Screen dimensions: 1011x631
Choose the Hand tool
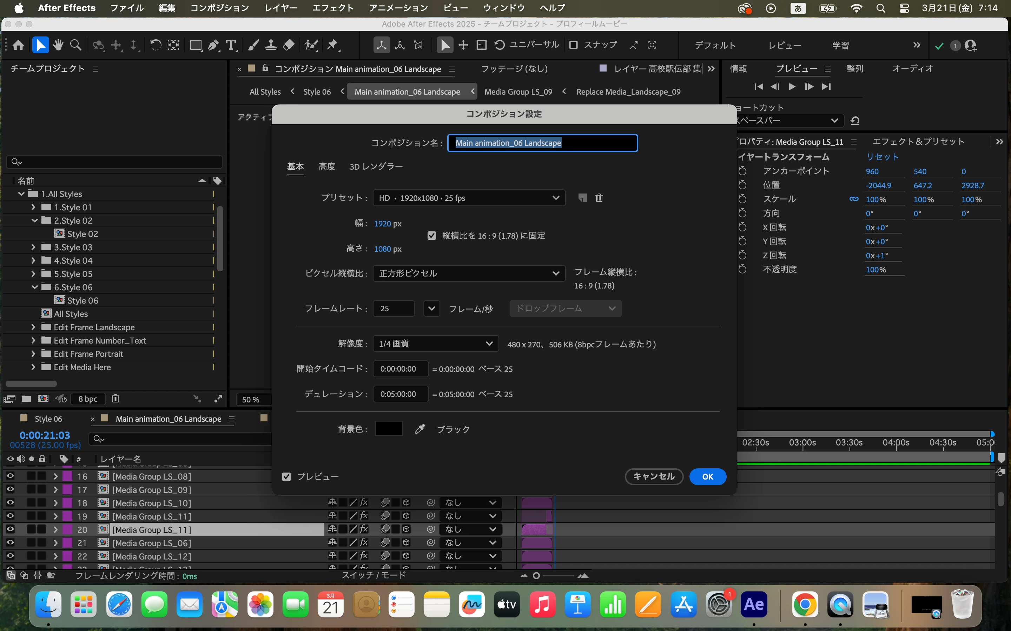(x=58, y=45)
